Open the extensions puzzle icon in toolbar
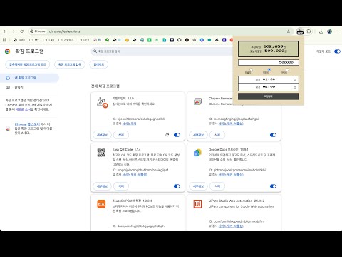Viewport: 342px width, 257px height. pyautogui.click(x=309, y=31)
